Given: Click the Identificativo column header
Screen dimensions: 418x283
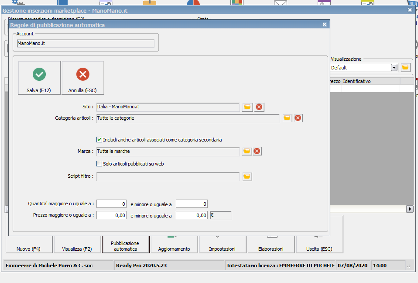Looking at the screenshot, I should click(371, 81).
